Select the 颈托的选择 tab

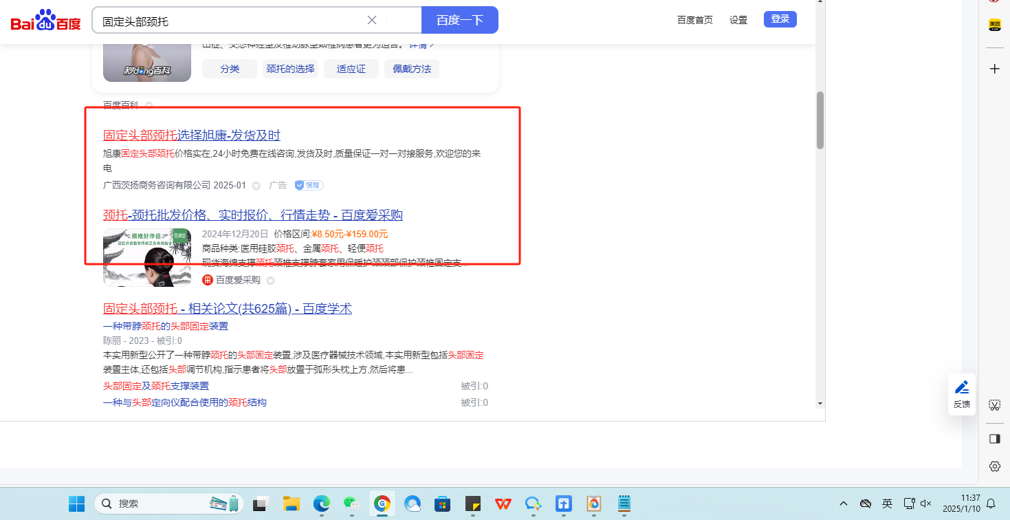coord(290,69)
